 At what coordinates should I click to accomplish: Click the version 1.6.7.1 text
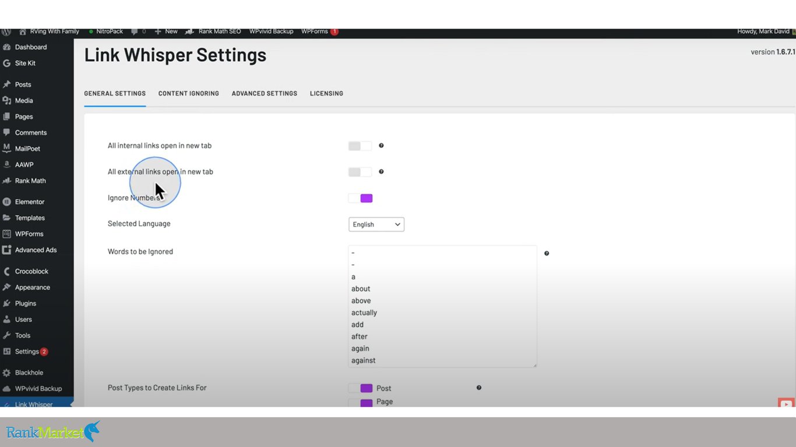tap(773, 52)
